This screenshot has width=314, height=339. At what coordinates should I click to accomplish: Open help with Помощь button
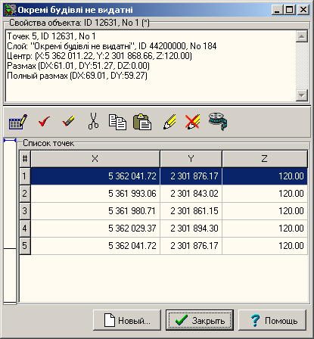pyautogui.click(x=272, y=320)
